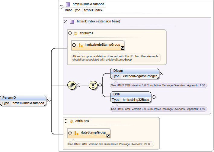Screen dimensions: 214x152
Task: Collapse the hmis:iDIndex extension base section
Action: tap(65, 21)
